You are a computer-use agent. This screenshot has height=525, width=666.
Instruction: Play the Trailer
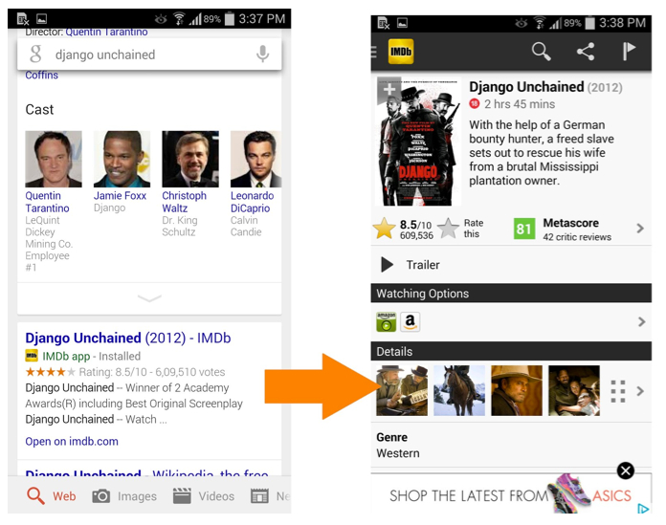(x=511, y=264)
